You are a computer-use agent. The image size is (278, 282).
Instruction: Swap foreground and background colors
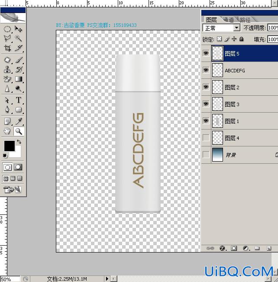pos(19,142)
